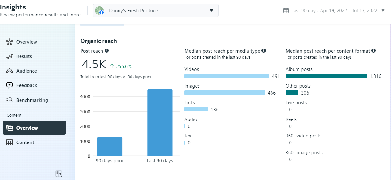Screen dimensions: 391x180
Task: Open the Results menu item
Action: (x=24, y=56)
